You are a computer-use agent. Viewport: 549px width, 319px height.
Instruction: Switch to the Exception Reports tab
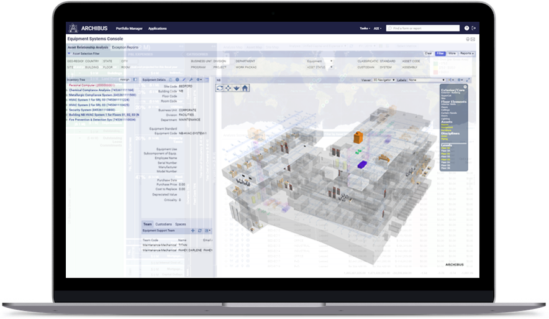tap(125, 47)
